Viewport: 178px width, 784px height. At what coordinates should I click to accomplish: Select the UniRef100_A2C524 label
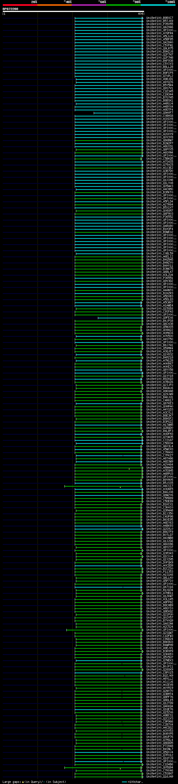pos(160,627)
